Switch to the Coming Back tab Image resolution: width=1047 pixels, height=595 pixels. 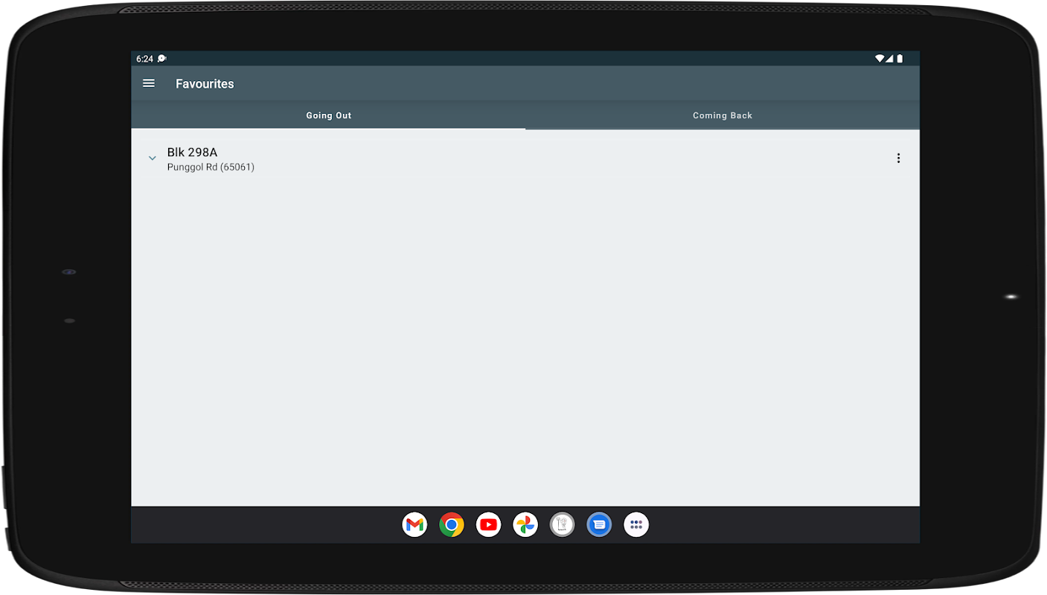pos(723,115)
